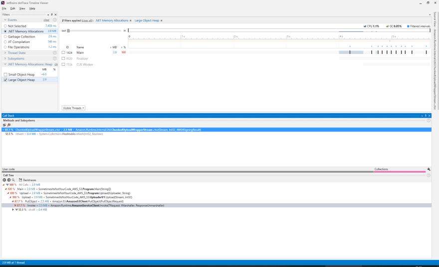Click the clear all filters link
This screenshot has height=267, width=439.
(x=87, y=20)
